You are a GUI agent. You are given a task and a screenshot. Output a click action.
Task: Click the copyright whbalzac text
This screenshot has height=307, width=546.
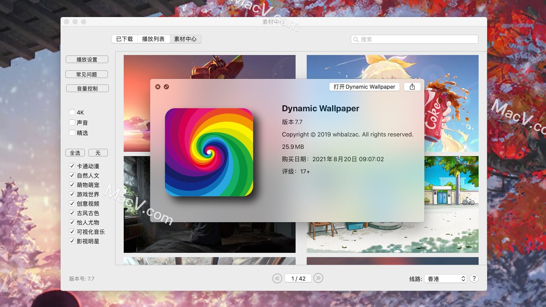[348, 134]
